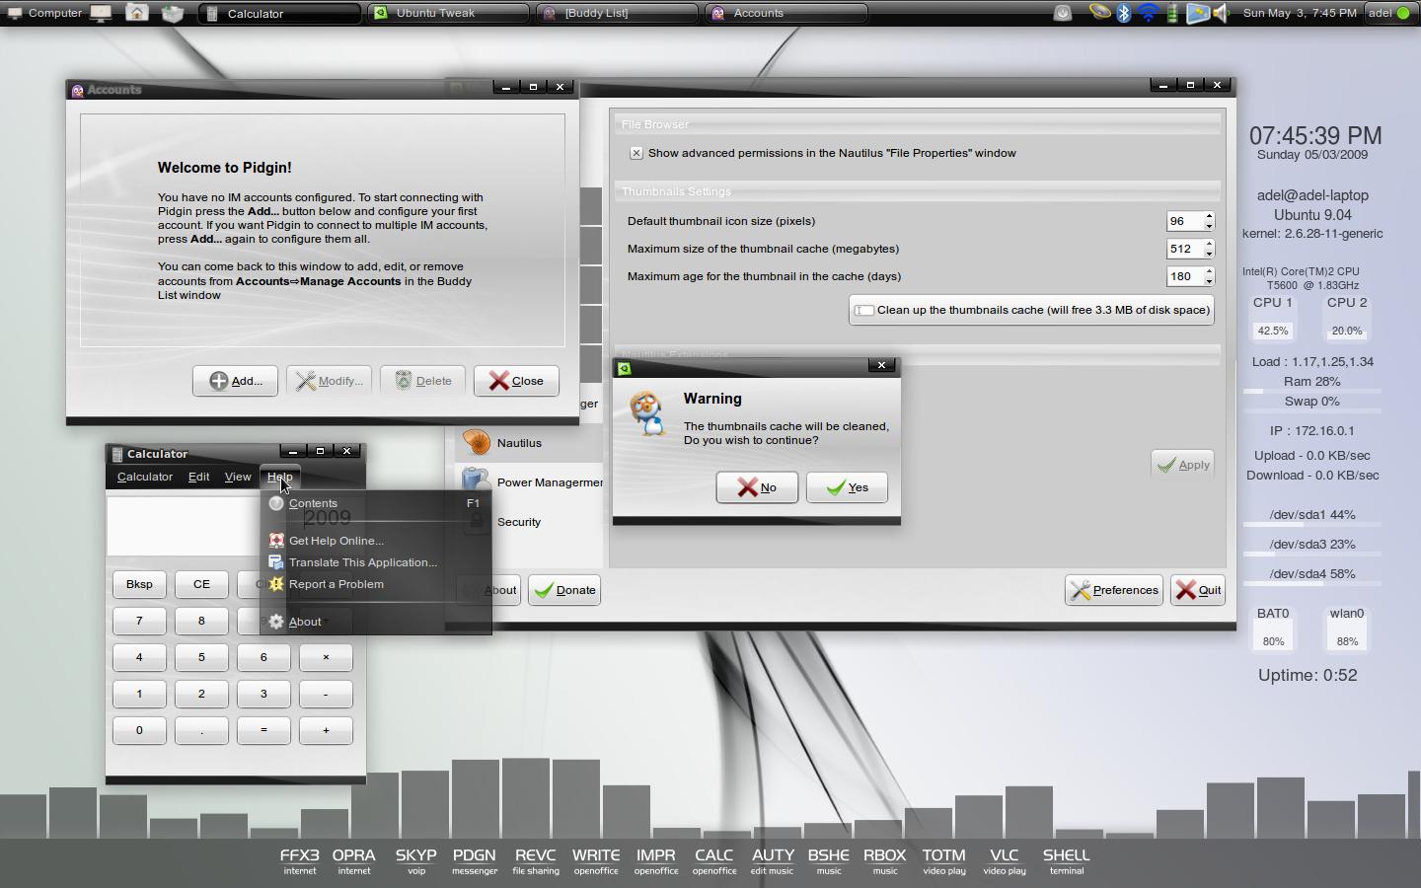Open the adel user status menu
Screen dimensions: 1421x888
[x=1389, y=13]
